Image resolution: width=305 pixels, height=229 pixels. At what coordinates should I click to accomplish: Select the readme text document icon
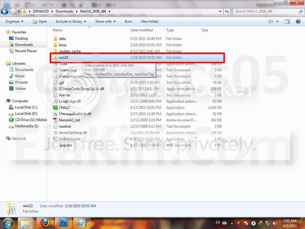pyautogui.click(x=55, y=126)
